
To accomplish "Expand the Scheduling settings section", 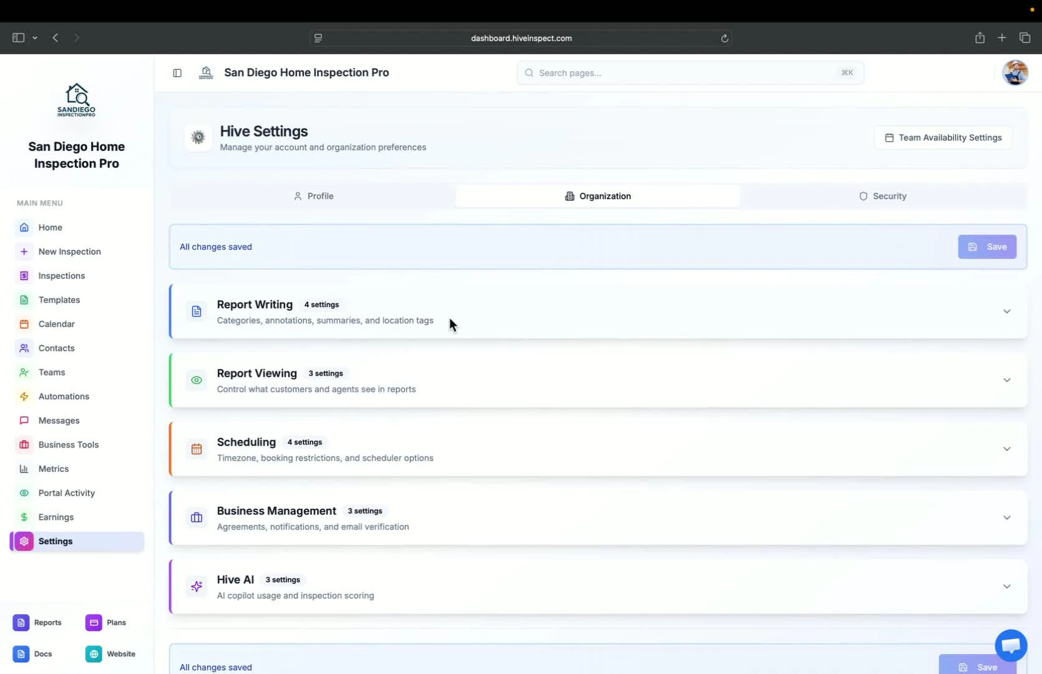I will click(1006, 449).
